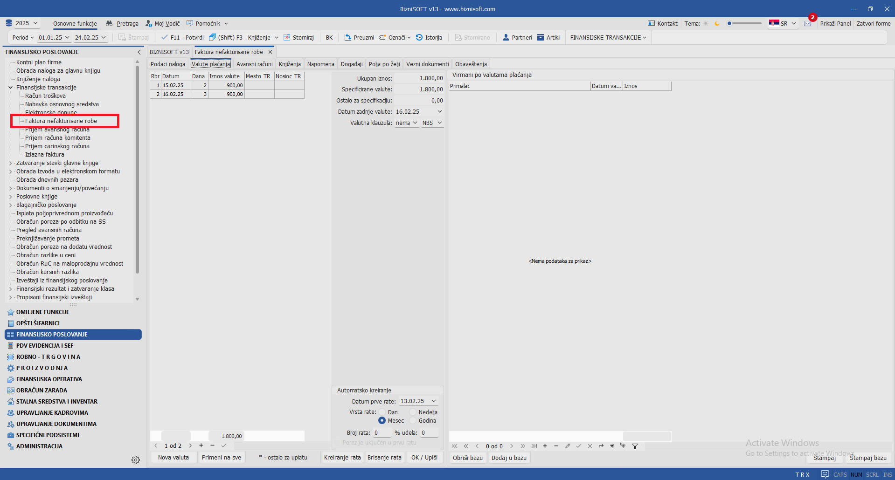Viewport: 895px width, 480px height.
Task: Click the Preuzmi import icon
Action: click(x=348, y=38)
